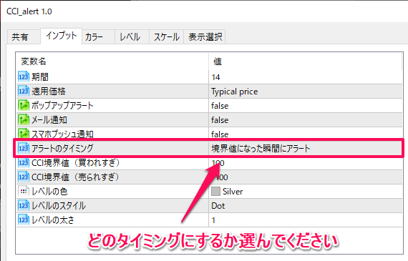
Task: Open the 境界値になった瞬間にアラート dropdown
Action: pos(305,149)
